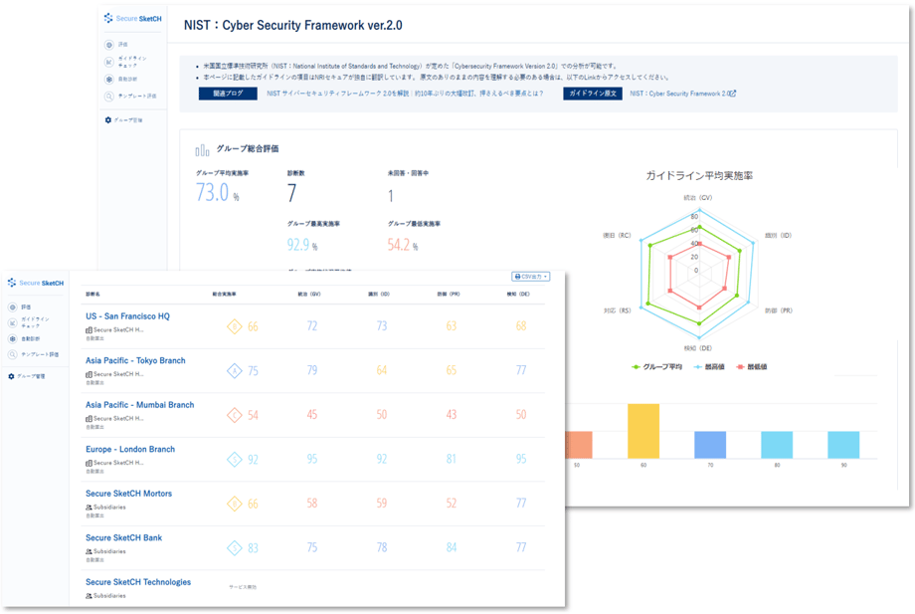Image resolution: width=915 pixels, height=614 pixels.
Task: Click Secure SketCH Bank 防御 (PR) score 84
Action: coord(452,547)
